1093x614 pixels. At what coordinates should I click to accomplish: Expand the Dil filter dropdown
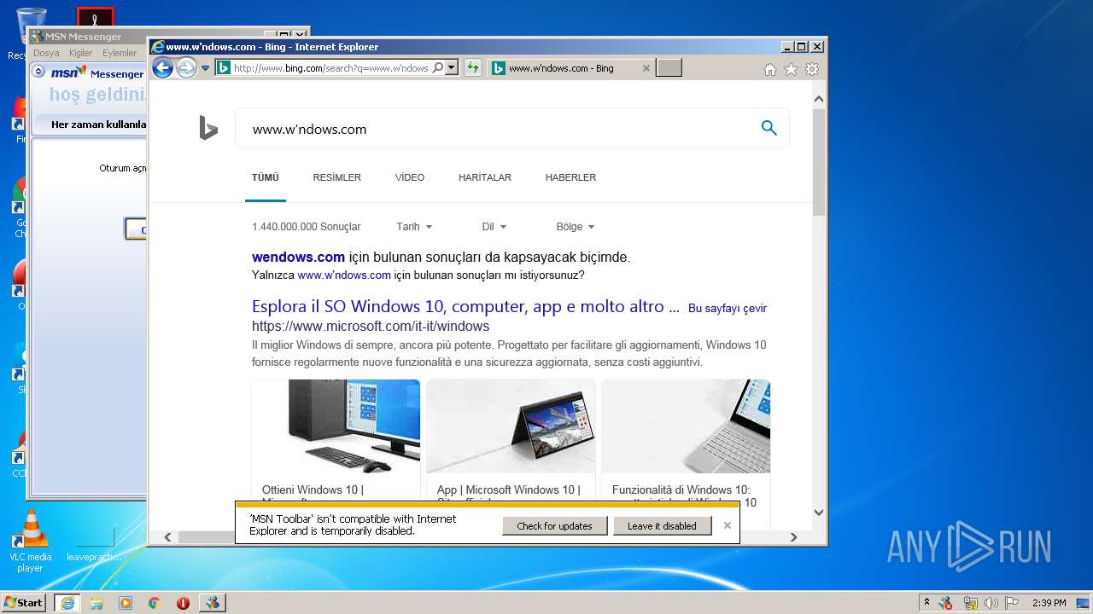tap(494, 227)
